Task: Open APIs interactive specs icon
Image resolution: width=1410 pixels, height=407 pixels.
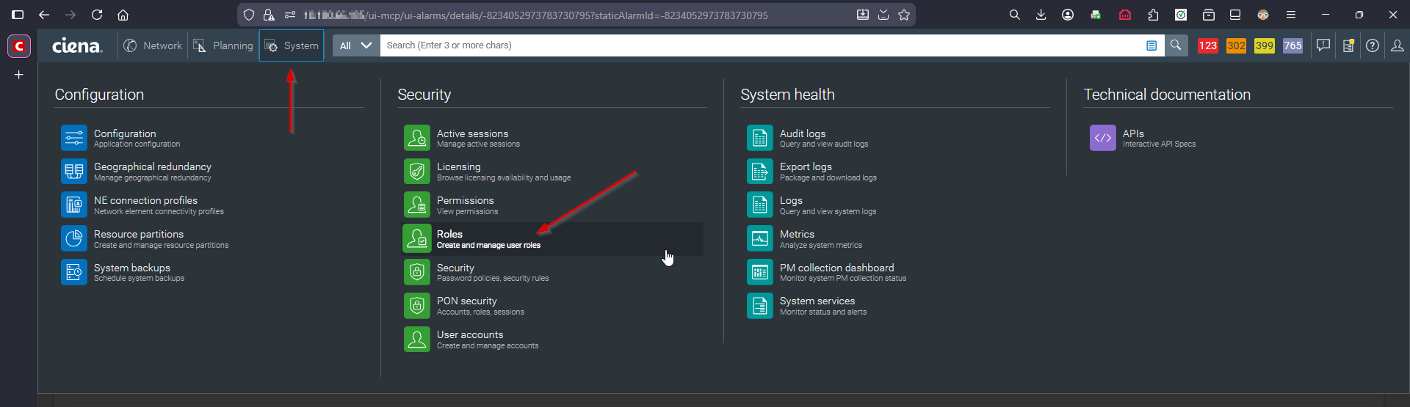Action: coord(1103,138)
